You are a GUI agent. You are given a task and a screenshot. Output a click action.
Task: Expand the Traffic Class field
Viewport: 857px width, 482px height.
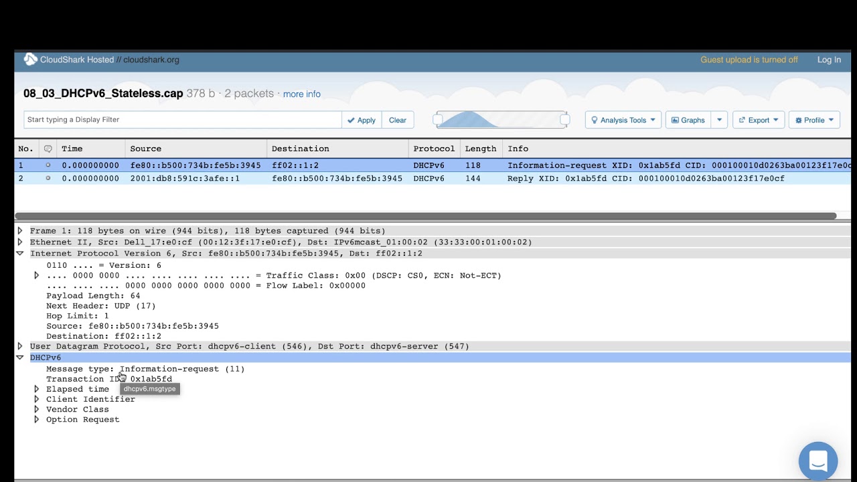(37, 276)
